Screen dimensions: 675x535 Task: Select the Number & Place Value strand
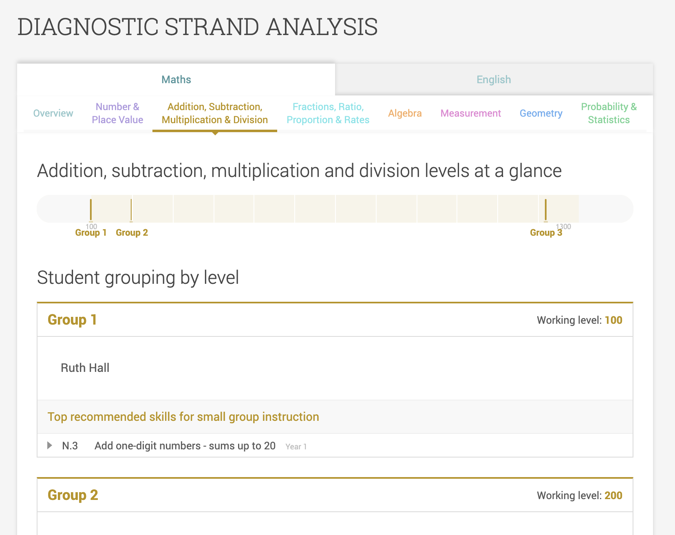tap(117, 113)
